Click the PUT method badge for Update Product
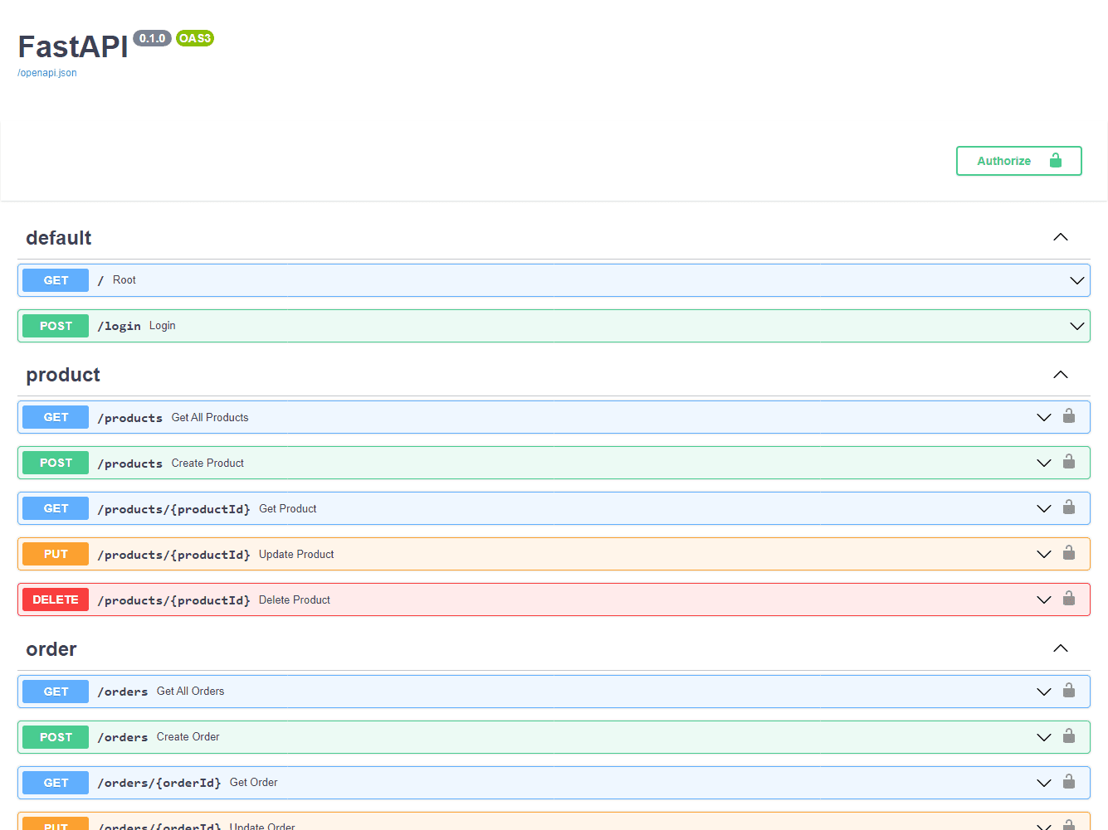 56,554
